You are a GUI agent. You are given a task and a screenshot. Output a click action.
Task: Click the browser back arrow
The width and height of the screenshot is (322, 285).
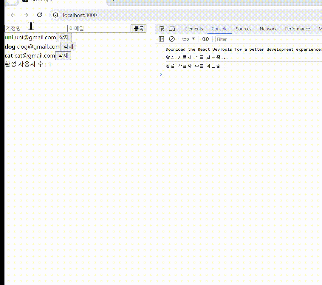[x=13, y=15]
